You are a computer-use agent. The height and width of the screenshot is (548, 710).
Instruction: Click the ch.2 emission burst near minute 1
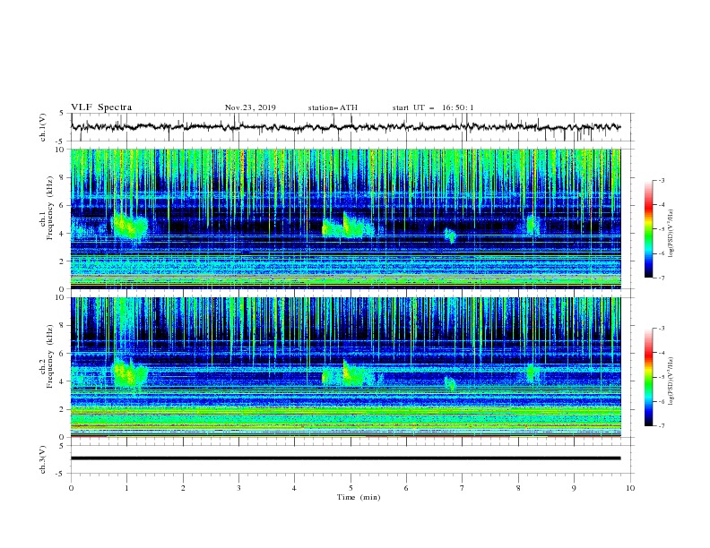click(x=130, y=373)
